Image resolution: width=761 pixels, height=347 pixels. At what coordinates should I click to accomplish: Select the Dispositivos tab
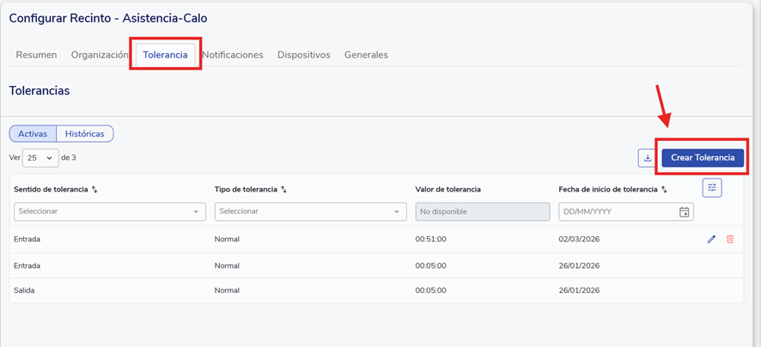point(303,55)
